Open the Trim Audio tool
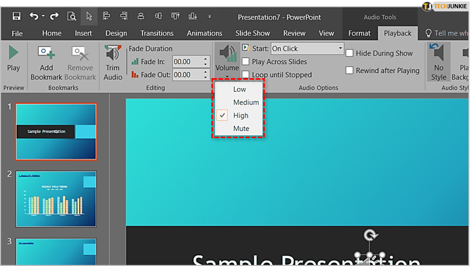Viewport: 471px width, 266px height. tap(112, 54)
